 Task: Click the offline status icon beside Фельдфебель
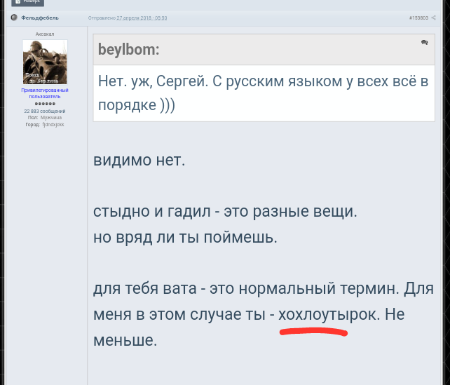point(14,18)
